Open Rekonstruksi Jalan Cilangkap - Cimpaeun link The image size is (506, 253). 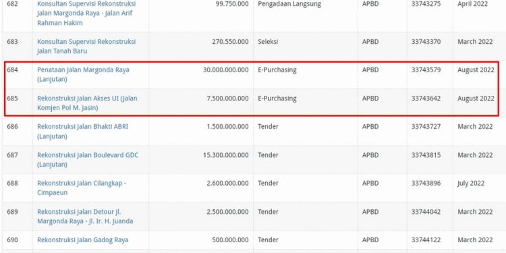pyautogui.click(x=82, y=188)
